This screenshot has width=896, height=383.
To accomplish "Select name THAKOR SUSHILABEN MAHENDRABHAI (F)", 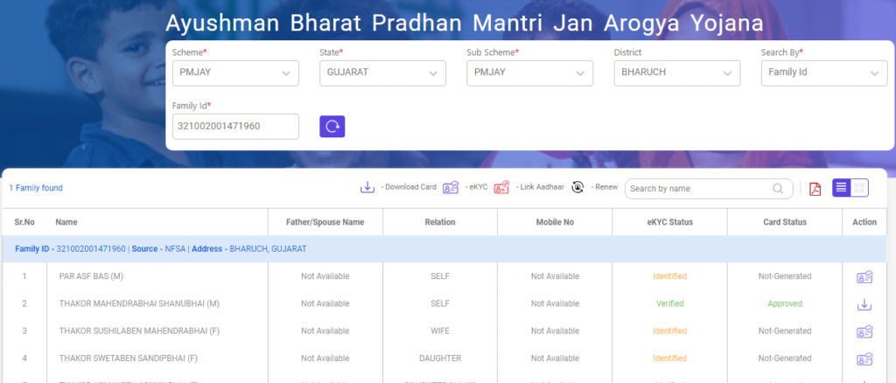I will coord(138,331).
